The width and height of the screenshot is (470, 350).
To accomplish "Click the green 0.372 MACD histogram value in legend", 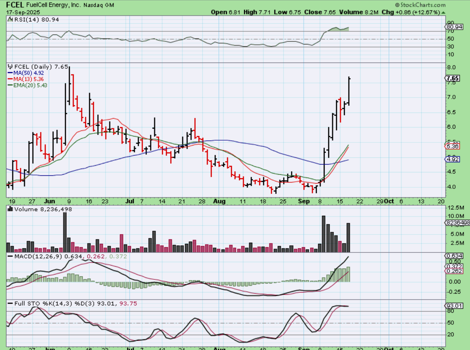I will [x=119, y=257].
